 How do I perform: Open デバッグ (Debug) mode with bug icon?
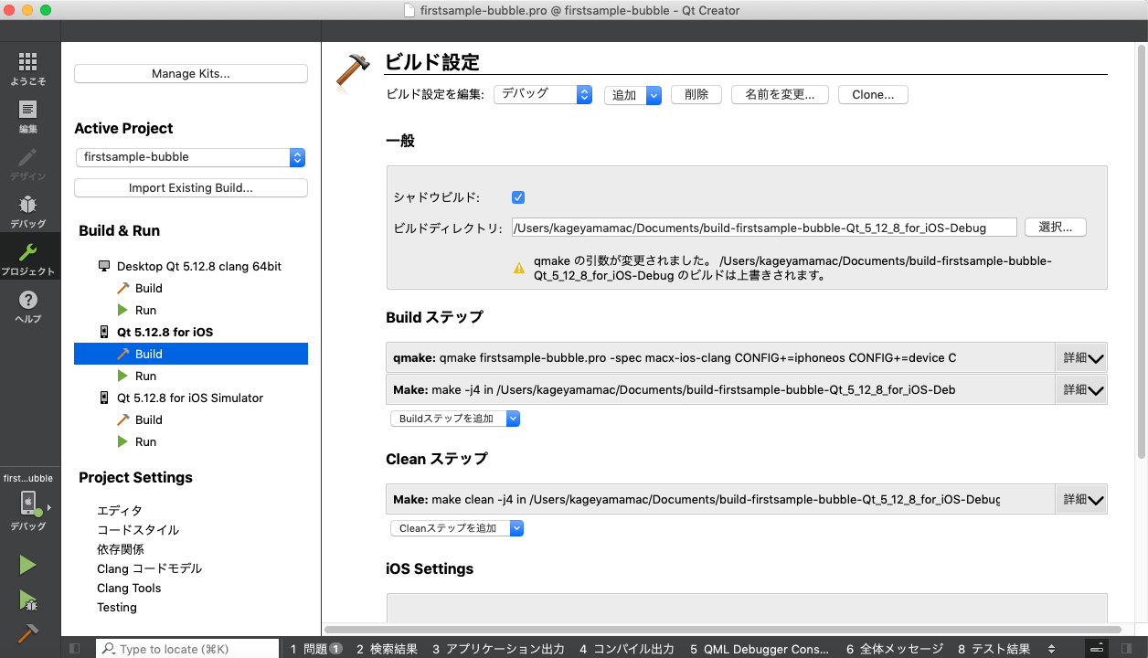pos(28,211)
